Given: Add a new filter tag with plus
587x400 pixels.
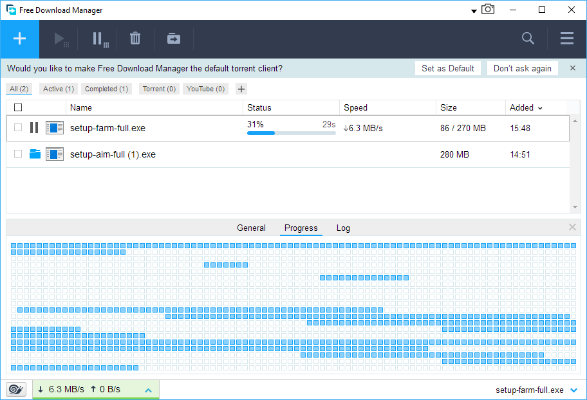Looking at the screenshot, I should click(241, 89).
